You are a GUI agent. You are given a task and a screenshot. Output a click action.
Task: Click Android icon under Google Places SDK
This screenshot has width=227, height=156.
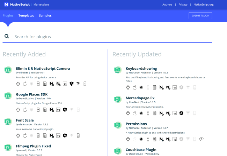18,110
